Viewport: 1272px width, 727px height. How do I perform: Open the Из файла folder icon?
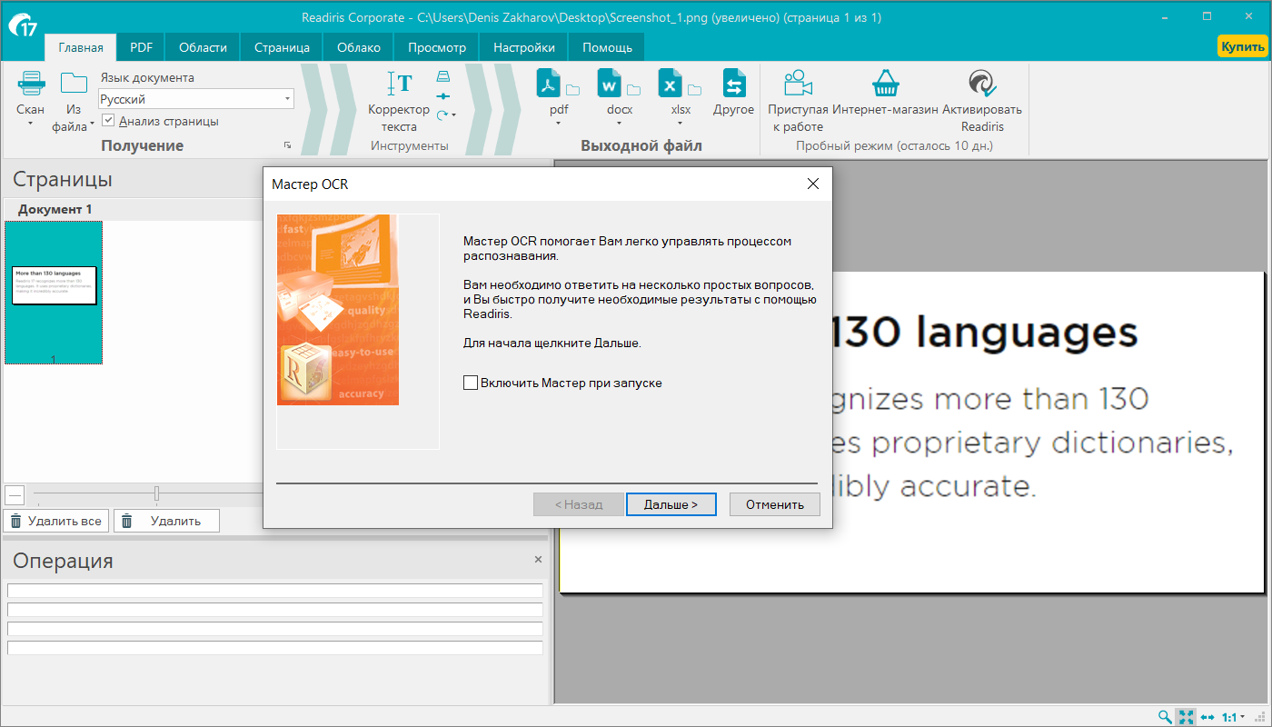74,84
